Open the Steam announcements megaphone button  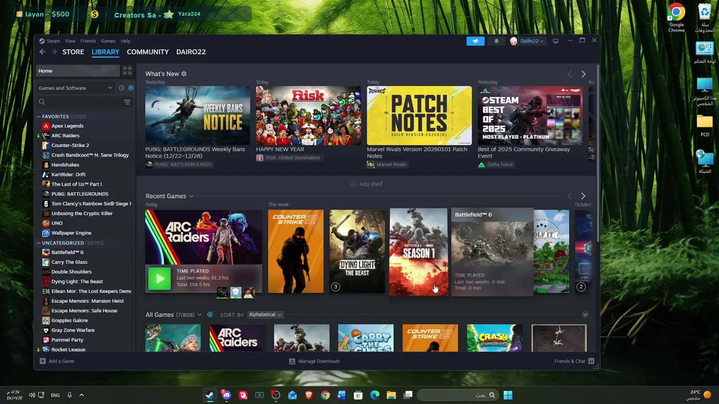(475, 41)
